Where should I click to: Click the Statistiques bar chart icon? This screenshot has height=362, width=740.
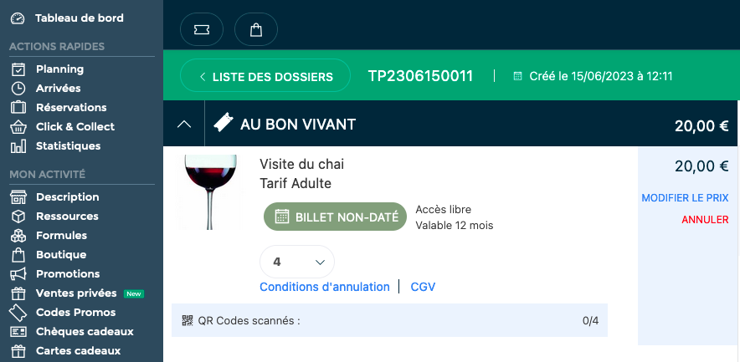coord(18,146)
